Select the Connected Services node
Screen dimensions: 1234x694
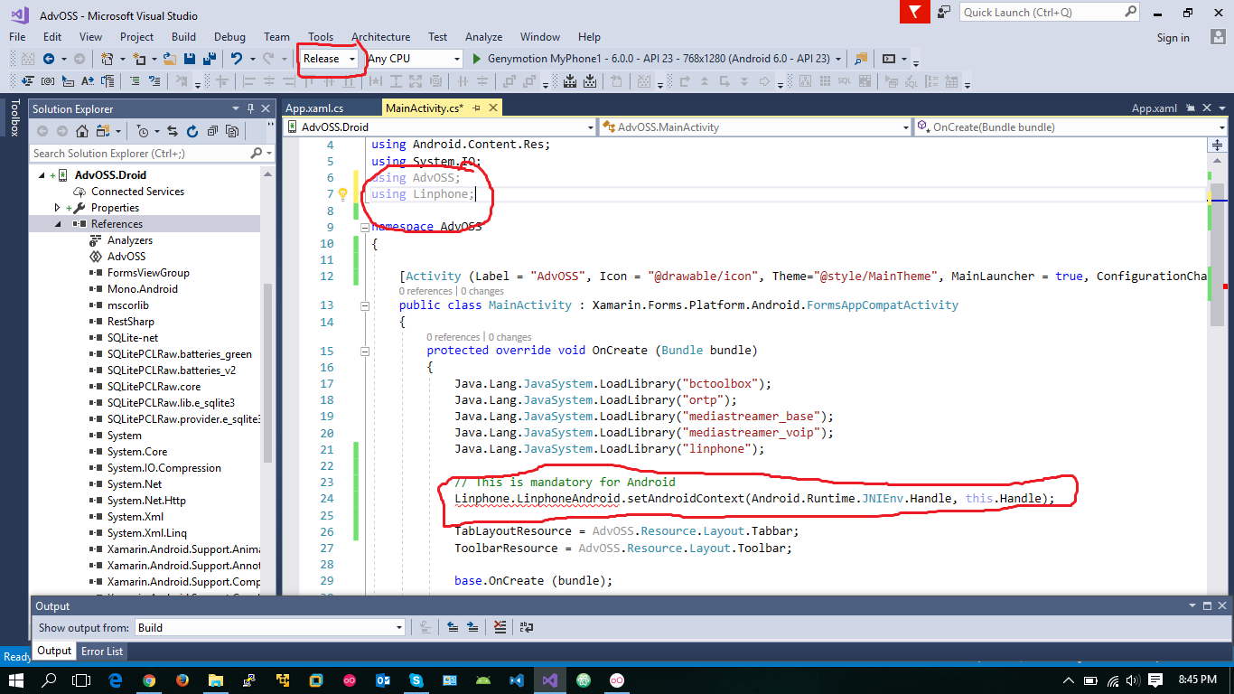pyautogui.click(x=137, y=192)
